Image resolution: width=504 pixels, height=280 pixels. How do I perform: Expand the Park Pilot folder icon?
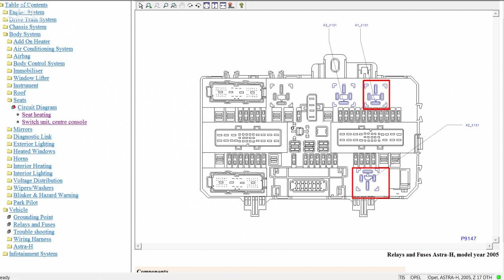point(9,202)
